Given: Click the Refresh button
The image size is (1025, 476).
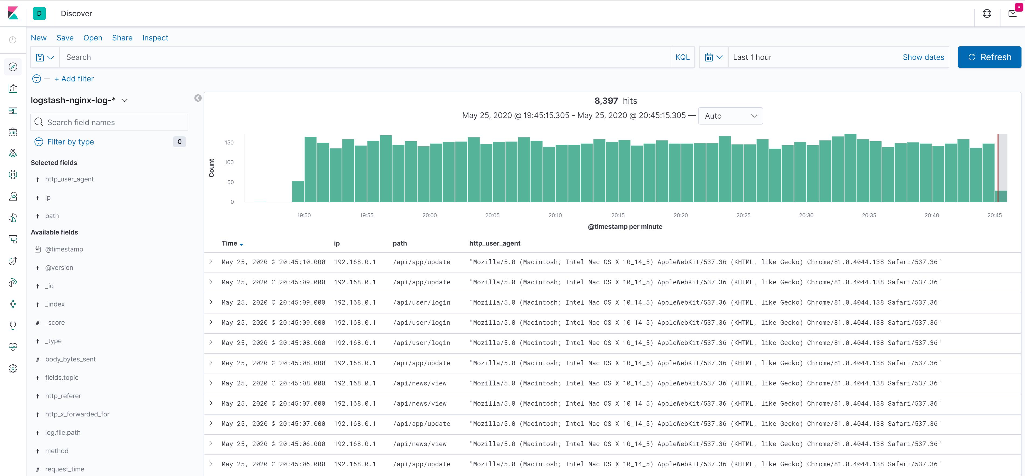Looking at the screenshot, I should coord(989,57).
